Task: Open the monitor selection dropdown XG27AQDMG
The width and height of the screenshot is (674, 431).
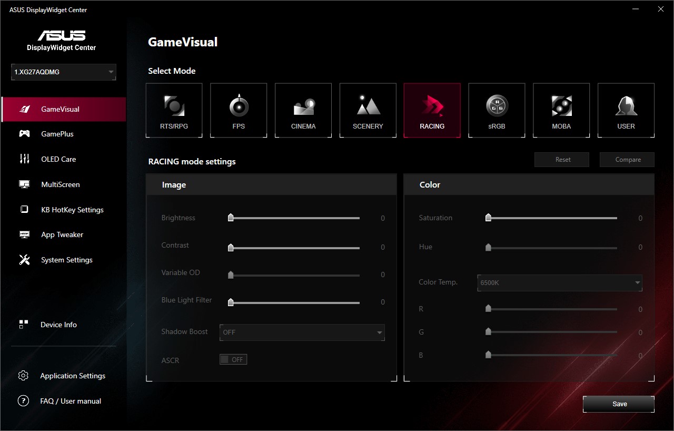Action: click(x=63, y=72)
